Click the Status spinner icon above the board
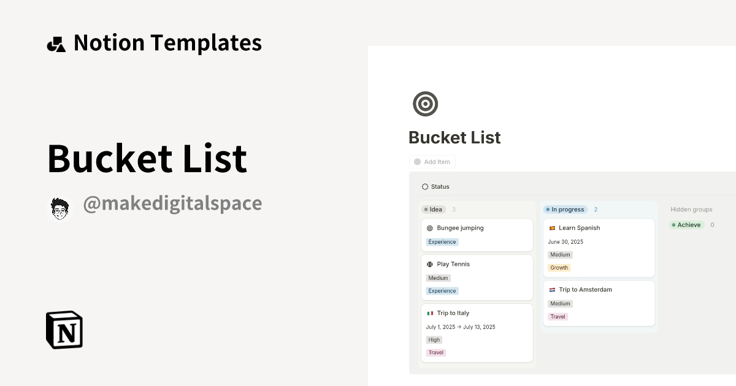 pyautogui.click(x=425, y=186)
